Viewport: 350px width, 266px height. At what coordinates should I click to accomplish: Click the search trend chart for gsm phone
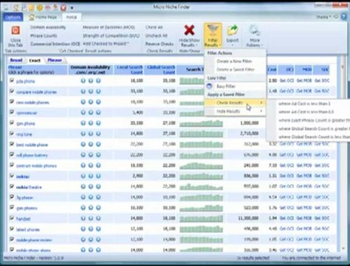click(x=201, y=123)
